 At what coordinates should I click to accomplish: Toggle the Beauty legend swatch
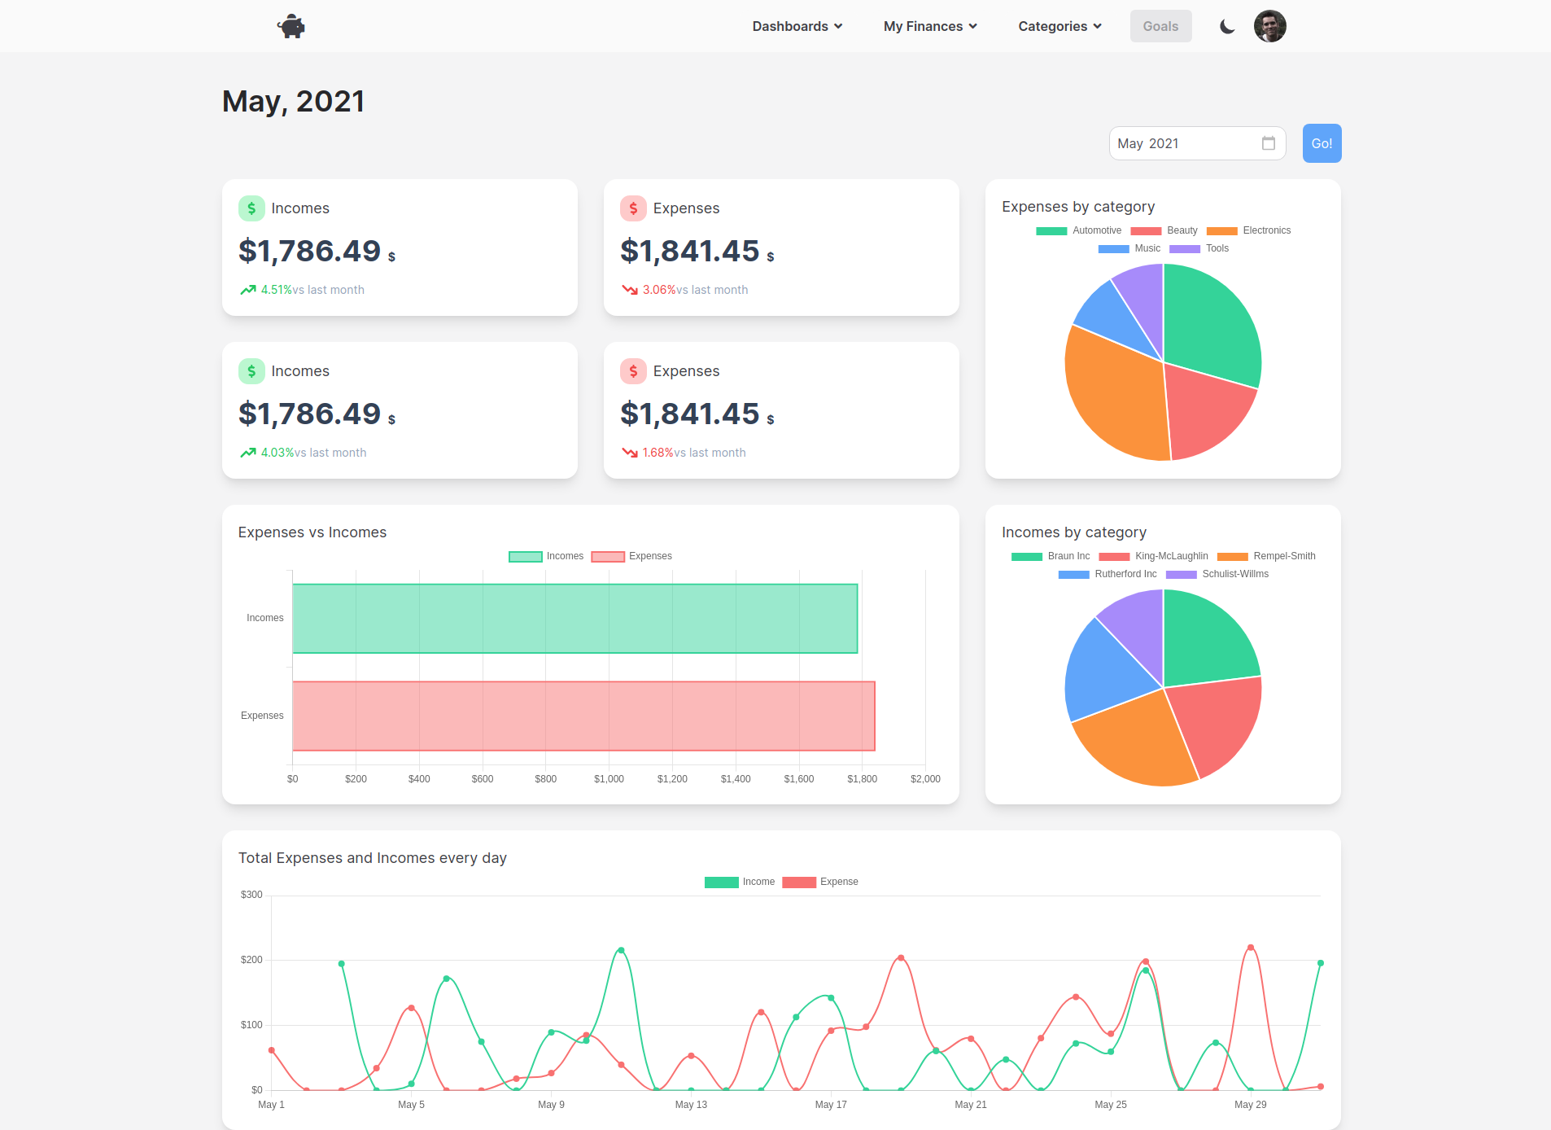point(1146,231)
